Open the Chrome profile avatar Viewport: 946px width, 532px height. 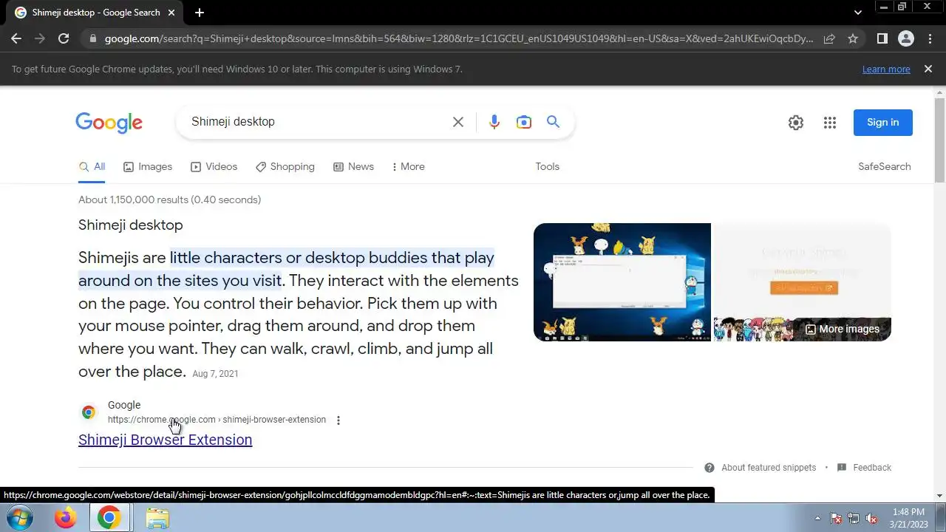click(906, 38)
